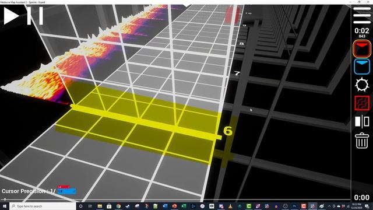This screenshot has width=373, height=210.
Task: Pause the song with the pause button
Action: point(35,16)
